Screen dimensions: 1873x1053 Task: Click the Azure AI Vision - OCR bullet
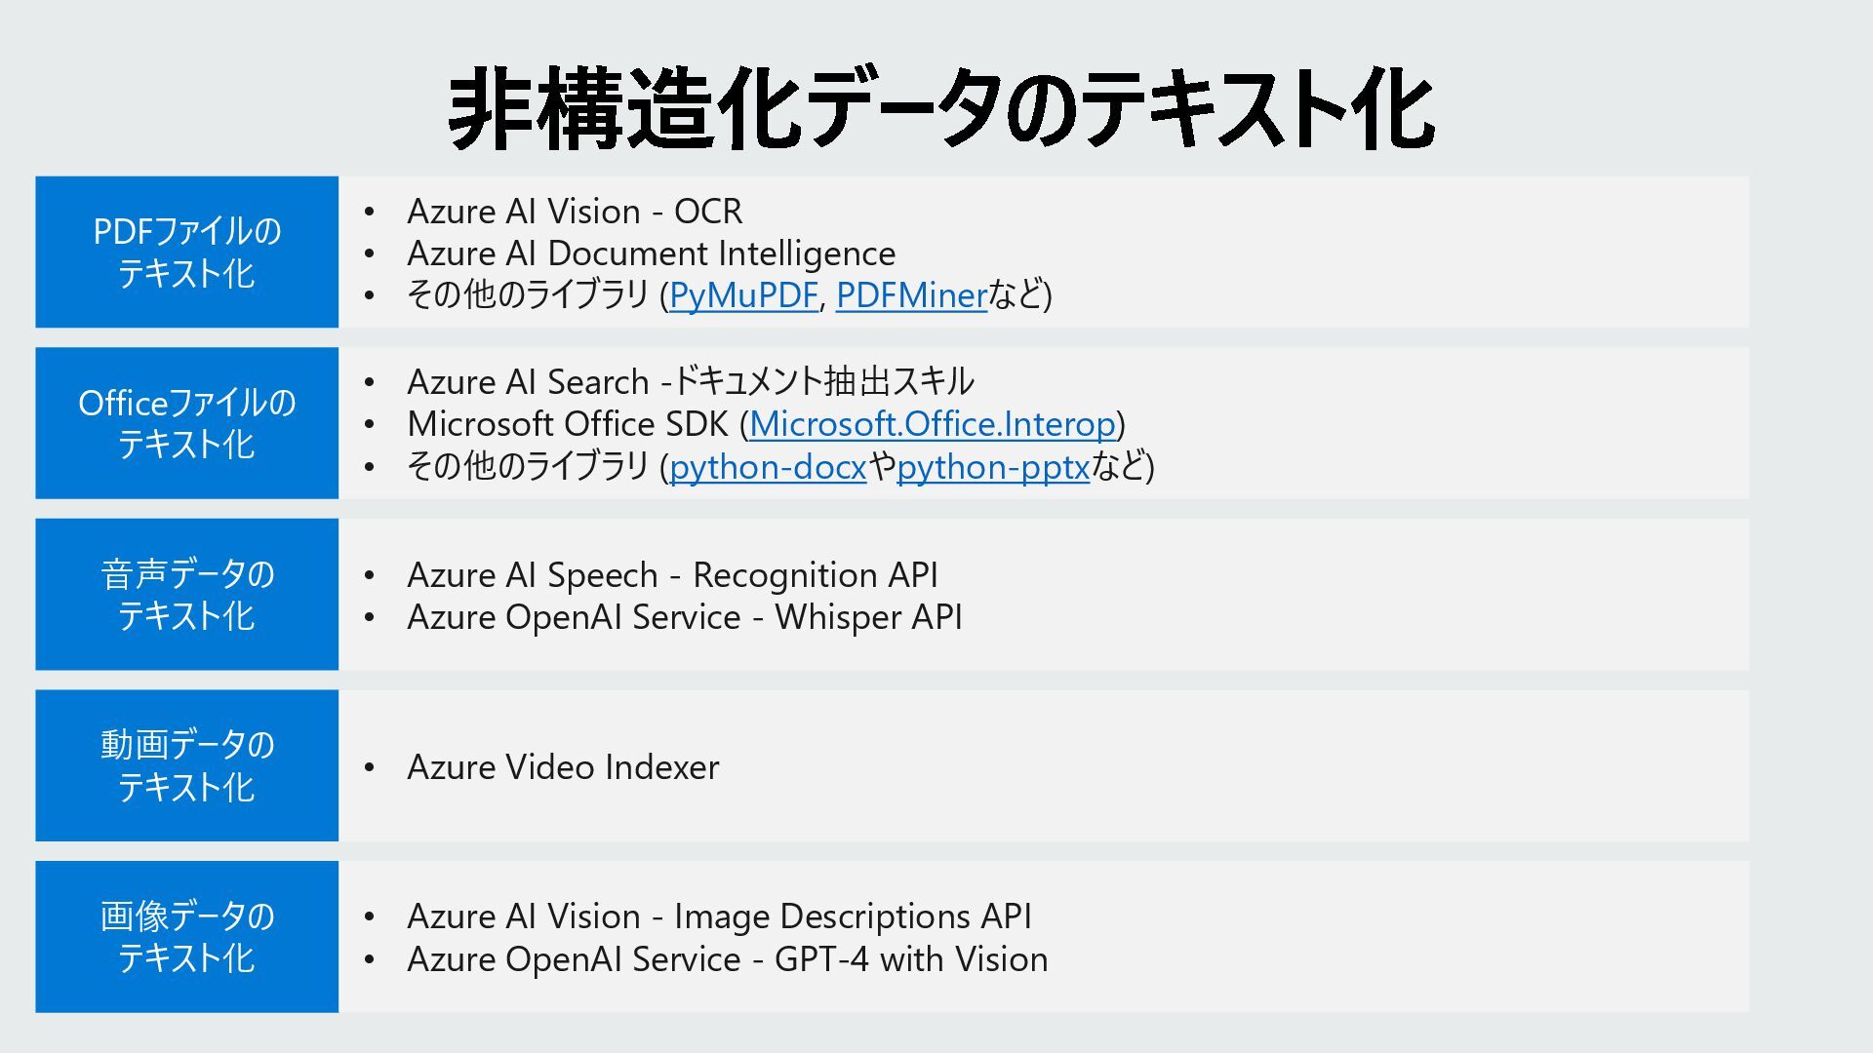(x=574, y=212)
